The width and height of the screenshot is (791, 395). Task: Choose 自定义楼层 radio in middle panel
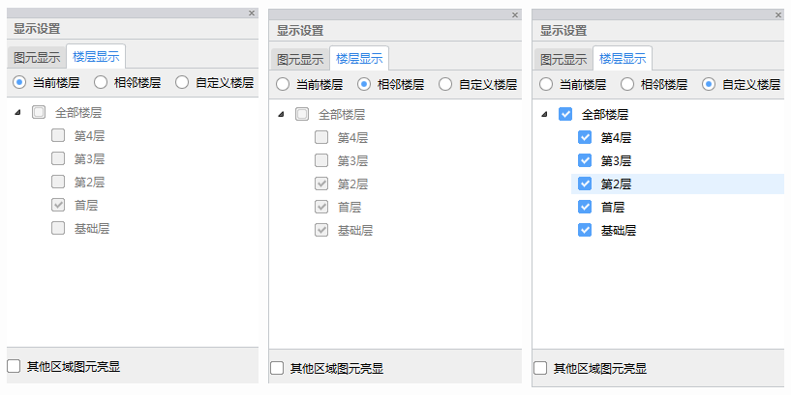click(445, 84)
